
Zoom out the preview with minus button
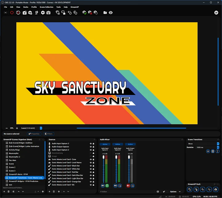6,128
